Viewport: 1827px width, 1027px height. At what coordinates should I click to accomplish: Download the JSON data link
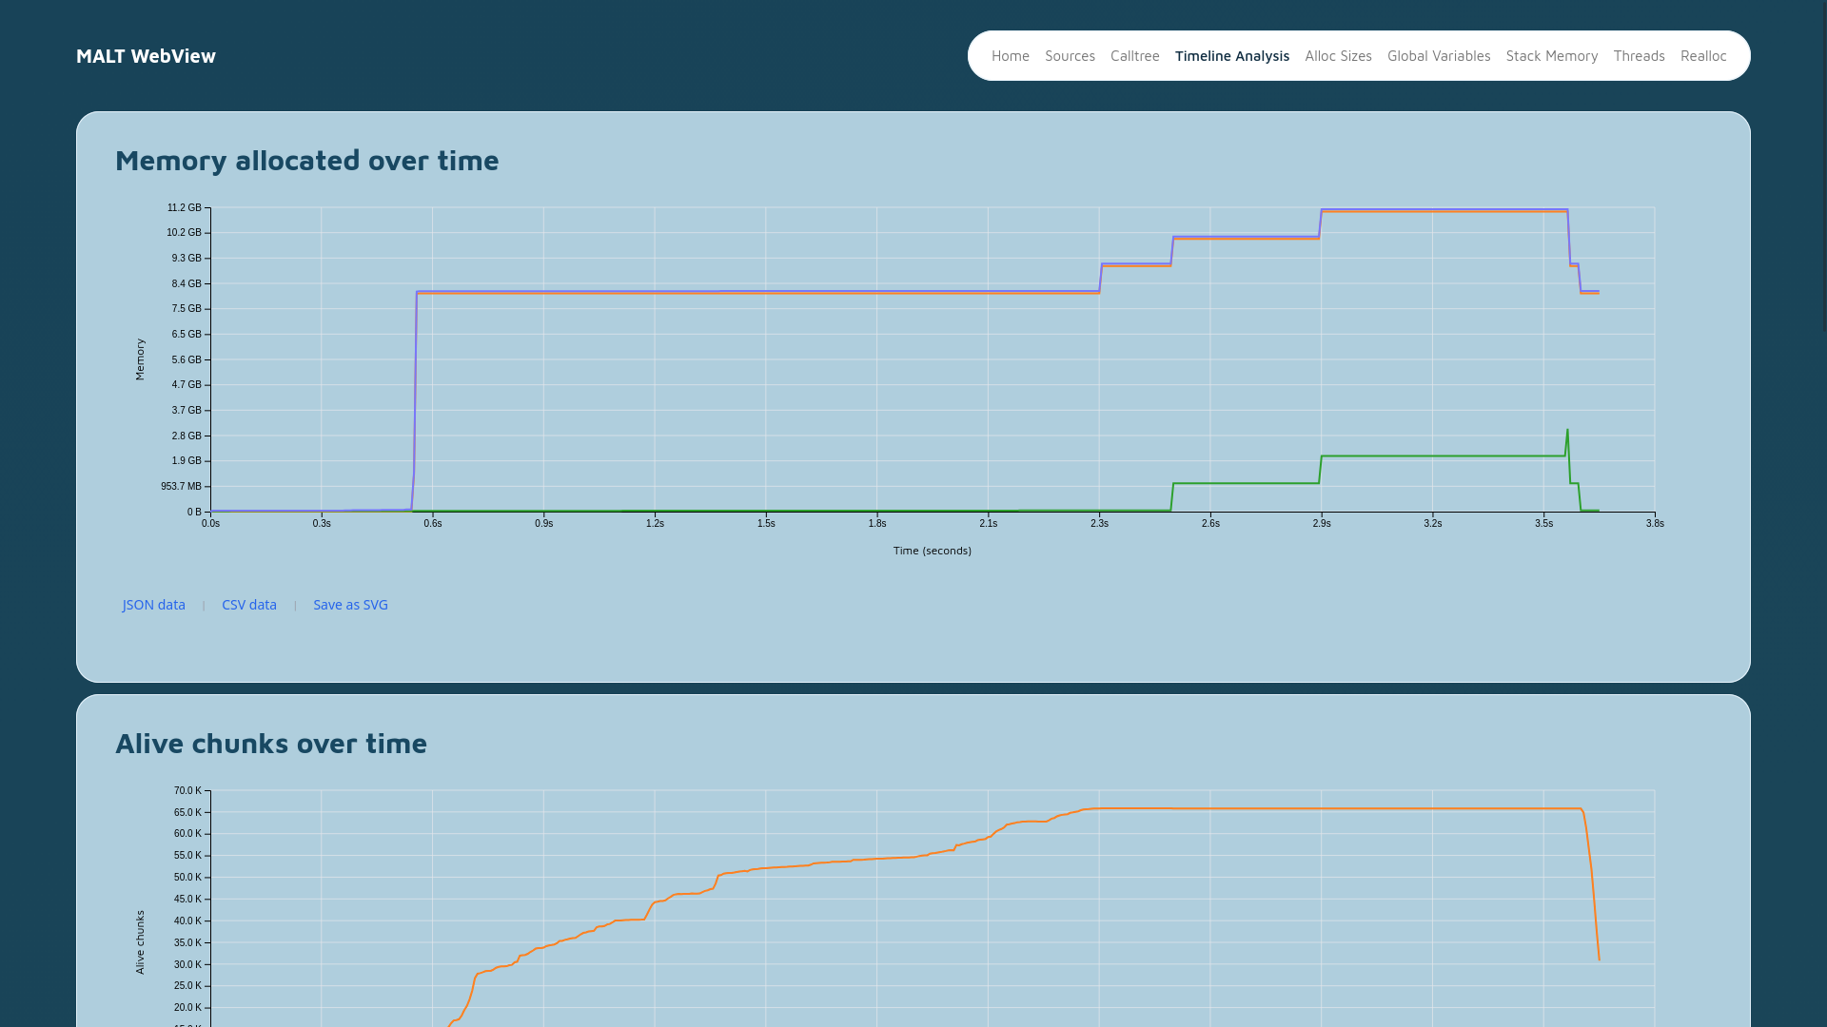(153, 605)
